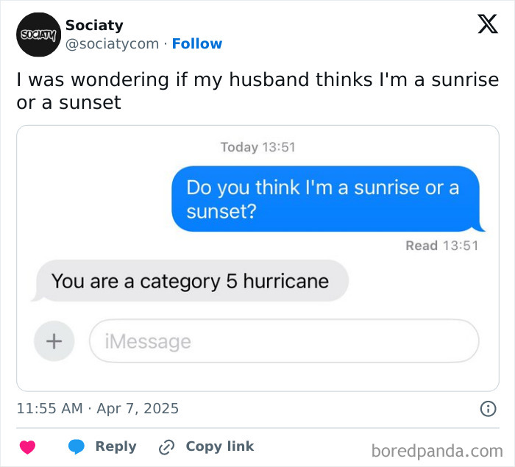The width and height of the screenshot is (515, 467).
Task: Click the tweet text about husband
Action: 257,90
